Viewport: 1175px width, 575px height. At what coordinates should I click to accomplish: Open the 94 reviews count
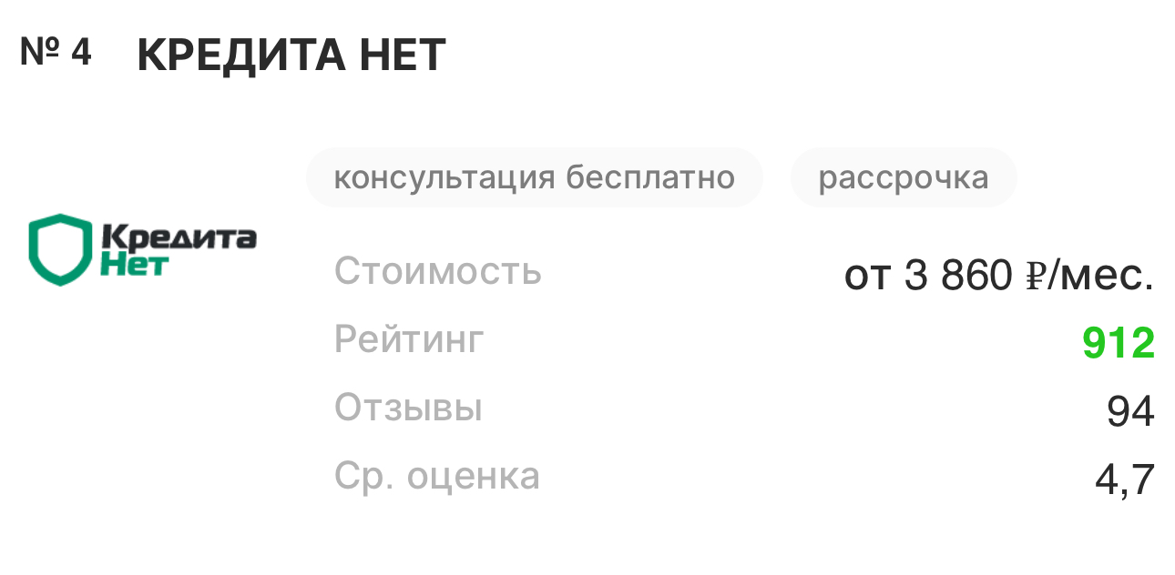pos(1130,412)
